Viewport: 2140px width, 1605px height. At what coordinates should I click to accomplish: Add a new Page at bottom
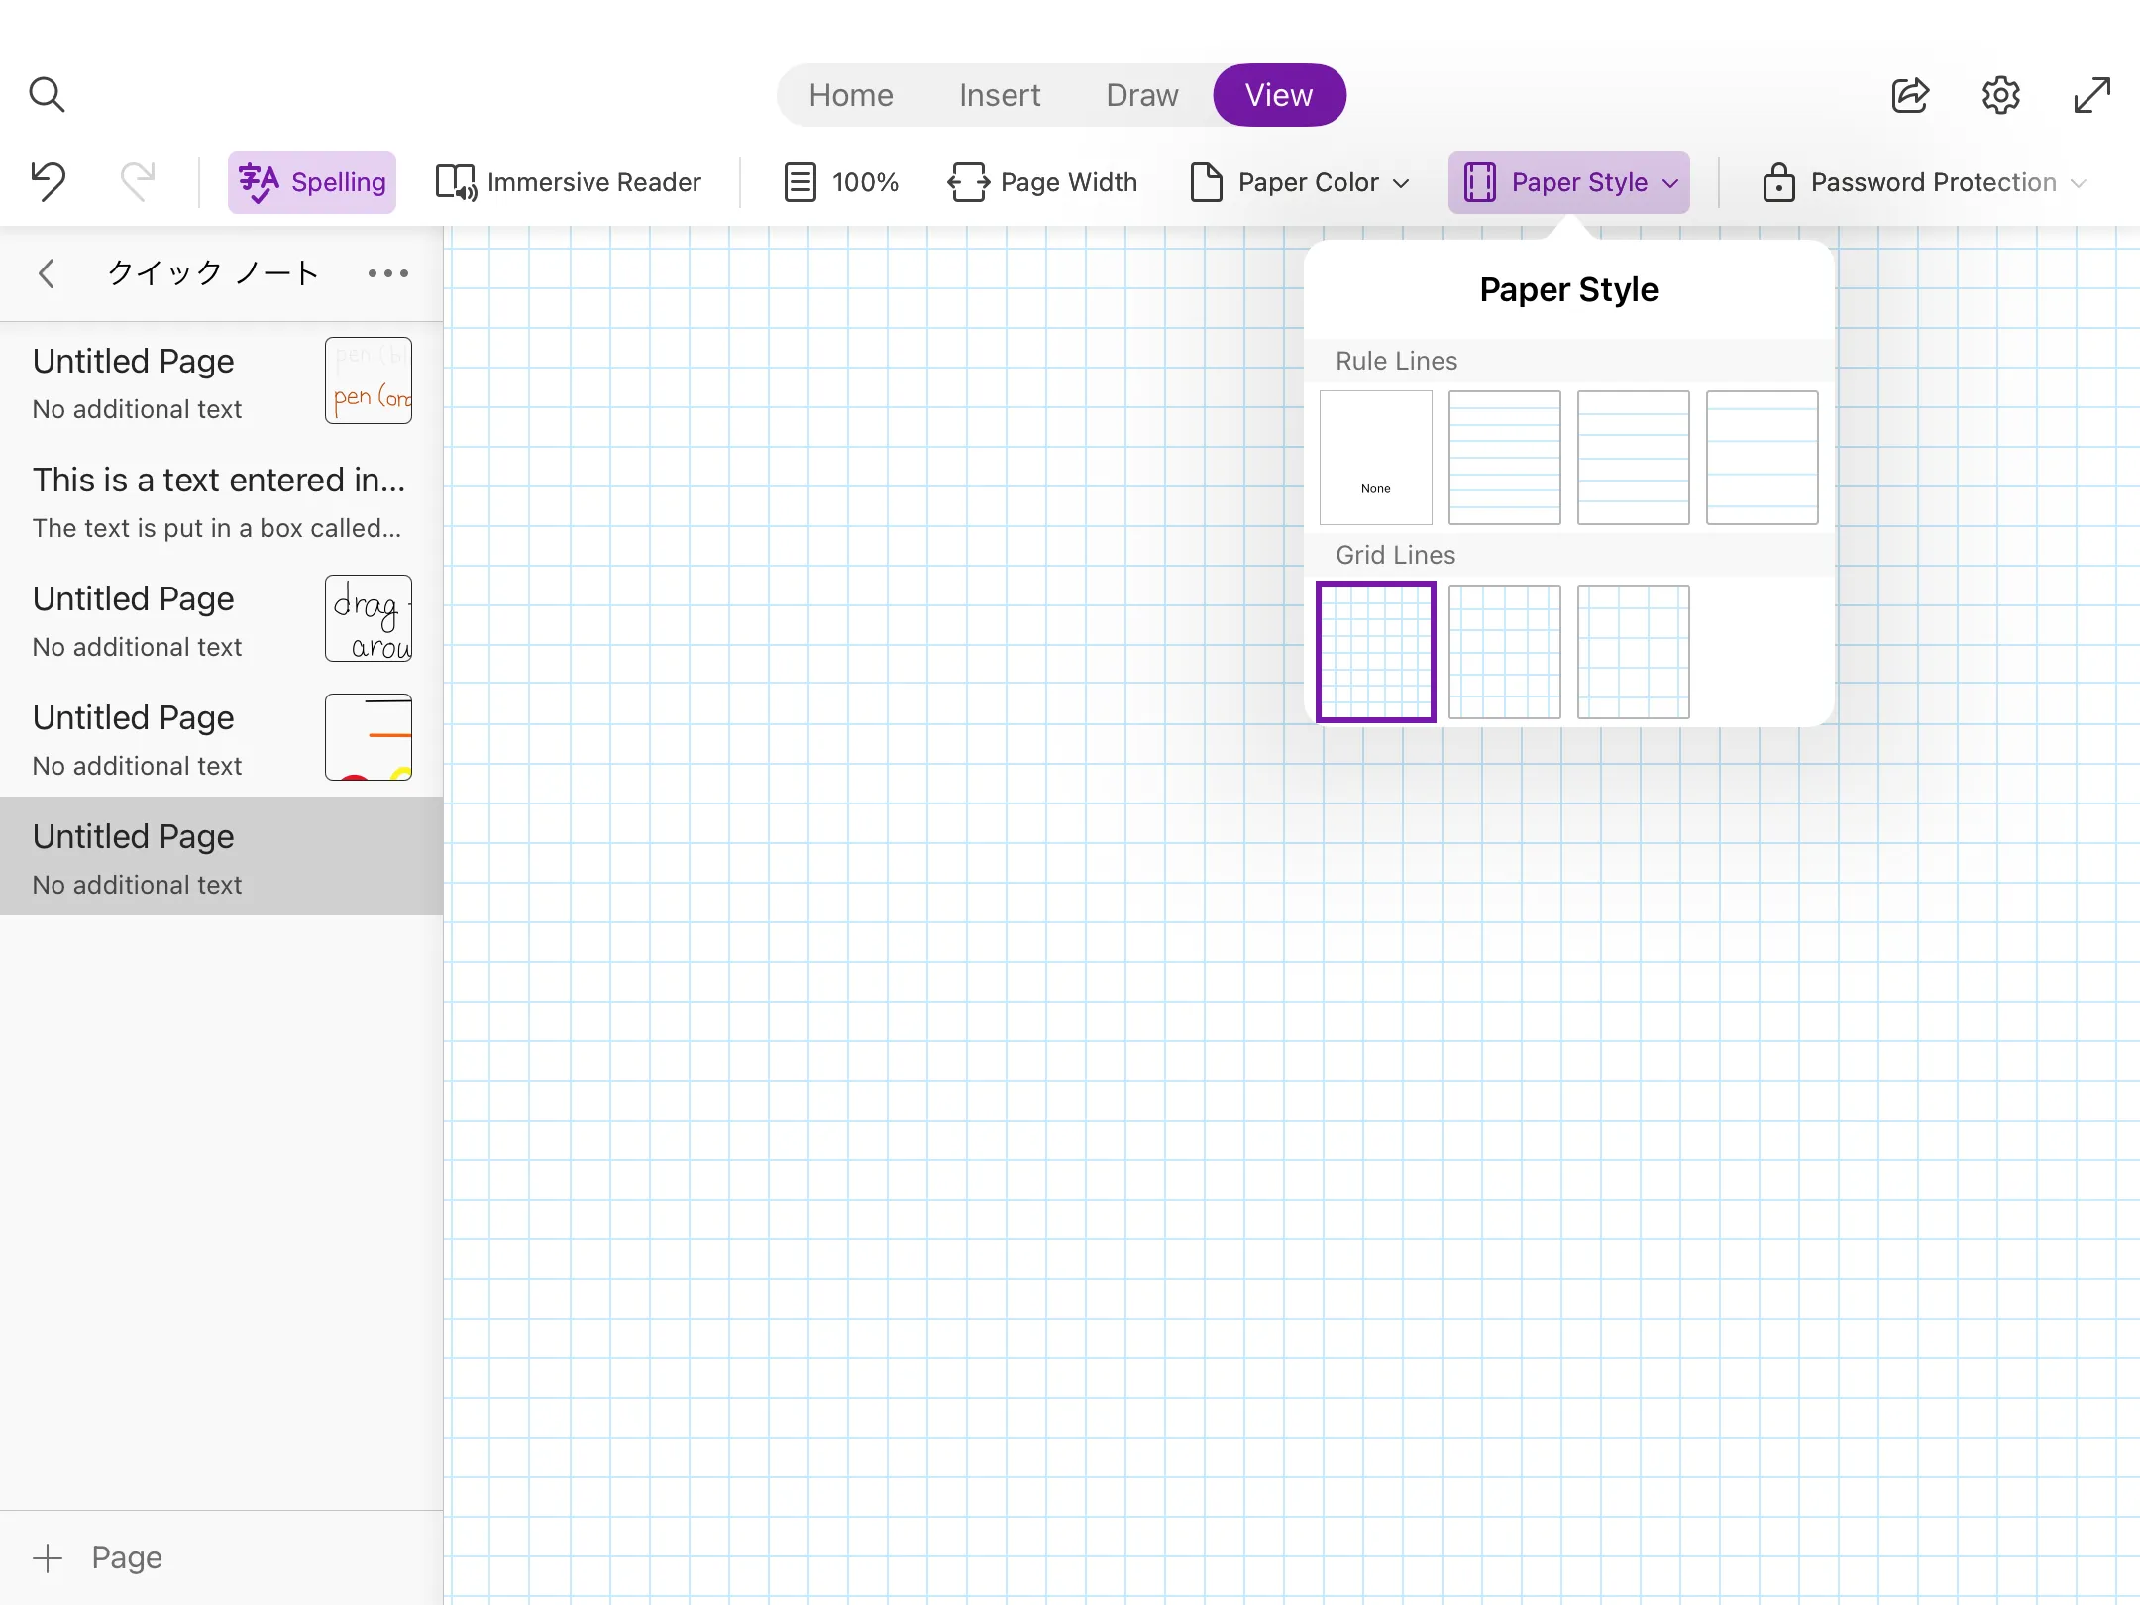tap(96, 1557)
